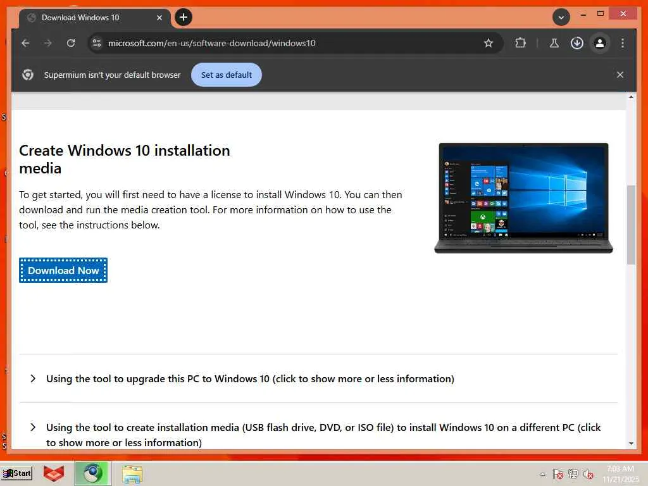This screenshot has height=486, width=648.
Task: Click the Download Now button
Action: point(63,270)
